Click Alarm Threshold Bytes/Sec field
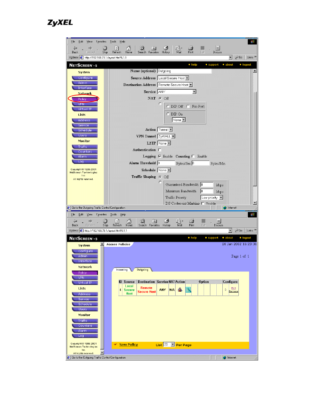The height and width of the screenshot is (413, 319). [166, 163]
